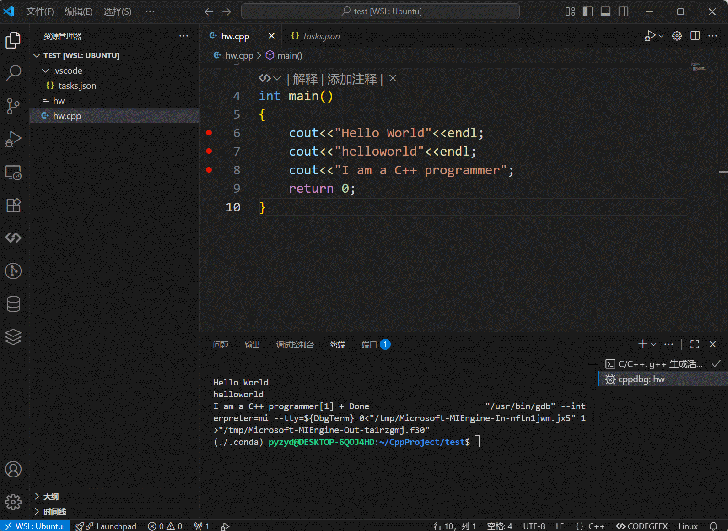Click the editor minimap
The image size is (728, 531).
point(698,67)
